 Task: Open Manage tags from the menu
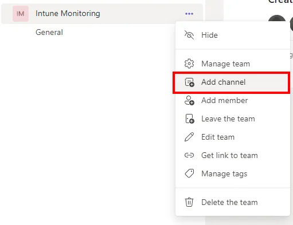[233, 173]
